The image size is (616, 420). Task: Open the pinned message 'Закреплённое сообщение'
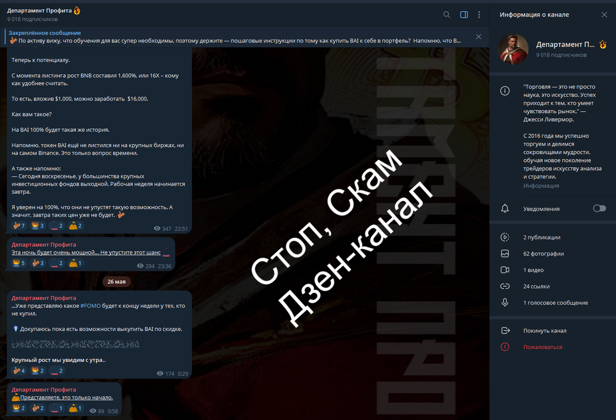236,36
